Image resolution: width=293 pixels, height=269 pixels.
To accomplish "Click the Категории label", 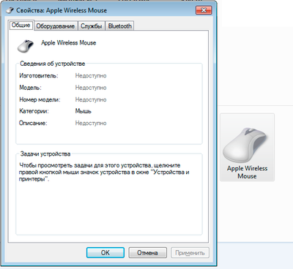I will click(34, 111).
